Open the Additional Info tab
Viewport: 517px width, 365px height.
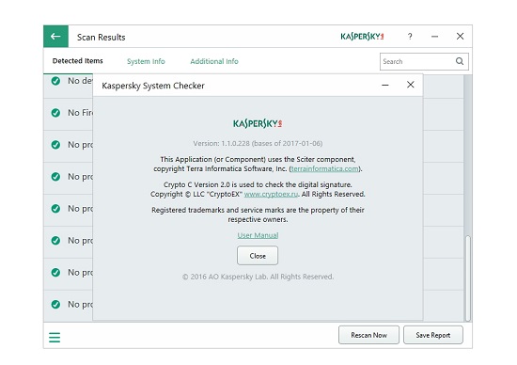[214, 61]
